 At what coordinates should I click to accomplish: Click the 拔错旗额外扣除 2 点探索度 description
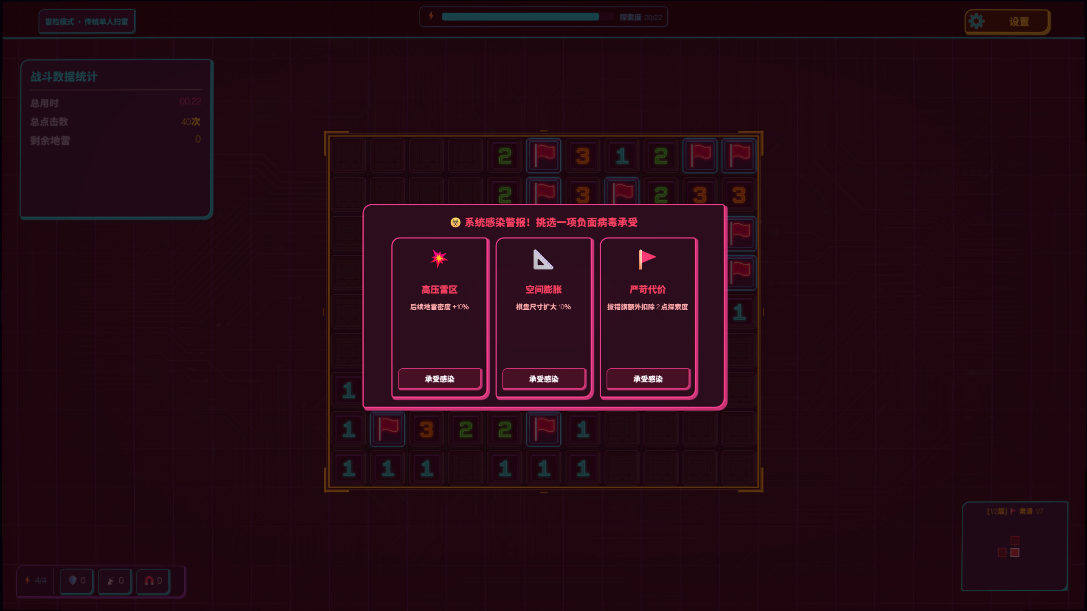coord(647,307)
